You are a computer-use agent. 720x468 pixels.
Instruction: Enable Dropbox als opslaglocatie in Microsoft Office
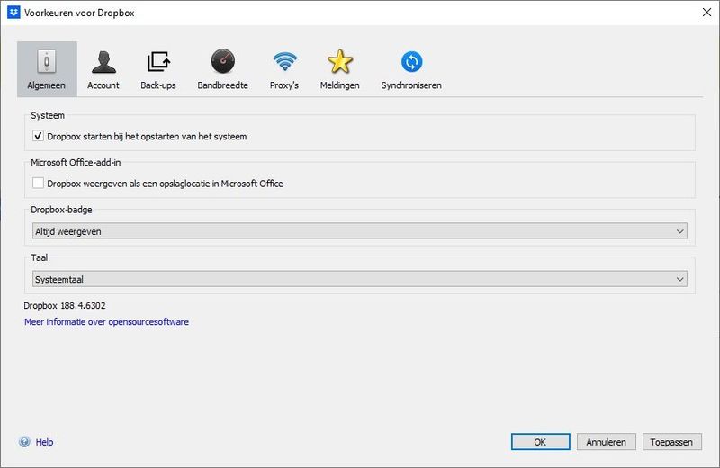[38, 184]
